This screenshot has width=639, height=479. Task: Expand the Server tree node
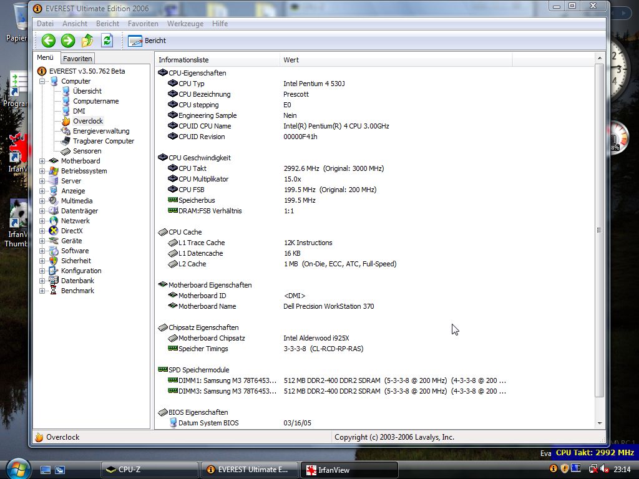coord(42,181)
